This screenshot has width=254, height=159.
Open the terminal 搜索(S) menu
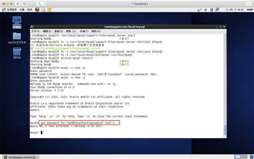[71, 31]
